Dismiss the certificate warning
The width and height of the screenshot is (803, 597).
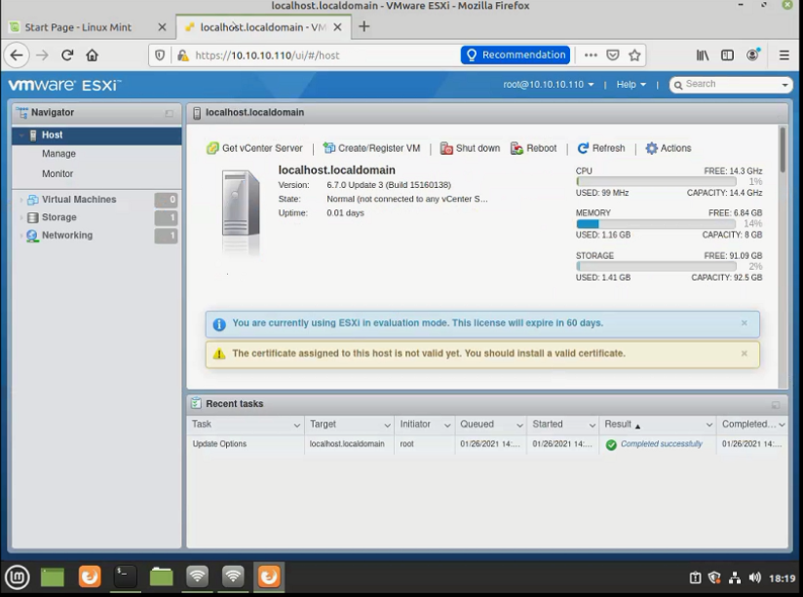click(745, 354)
